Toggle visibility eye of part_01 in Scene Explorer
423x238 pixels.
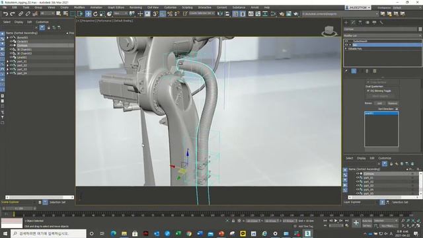click(x=11, y=61)
